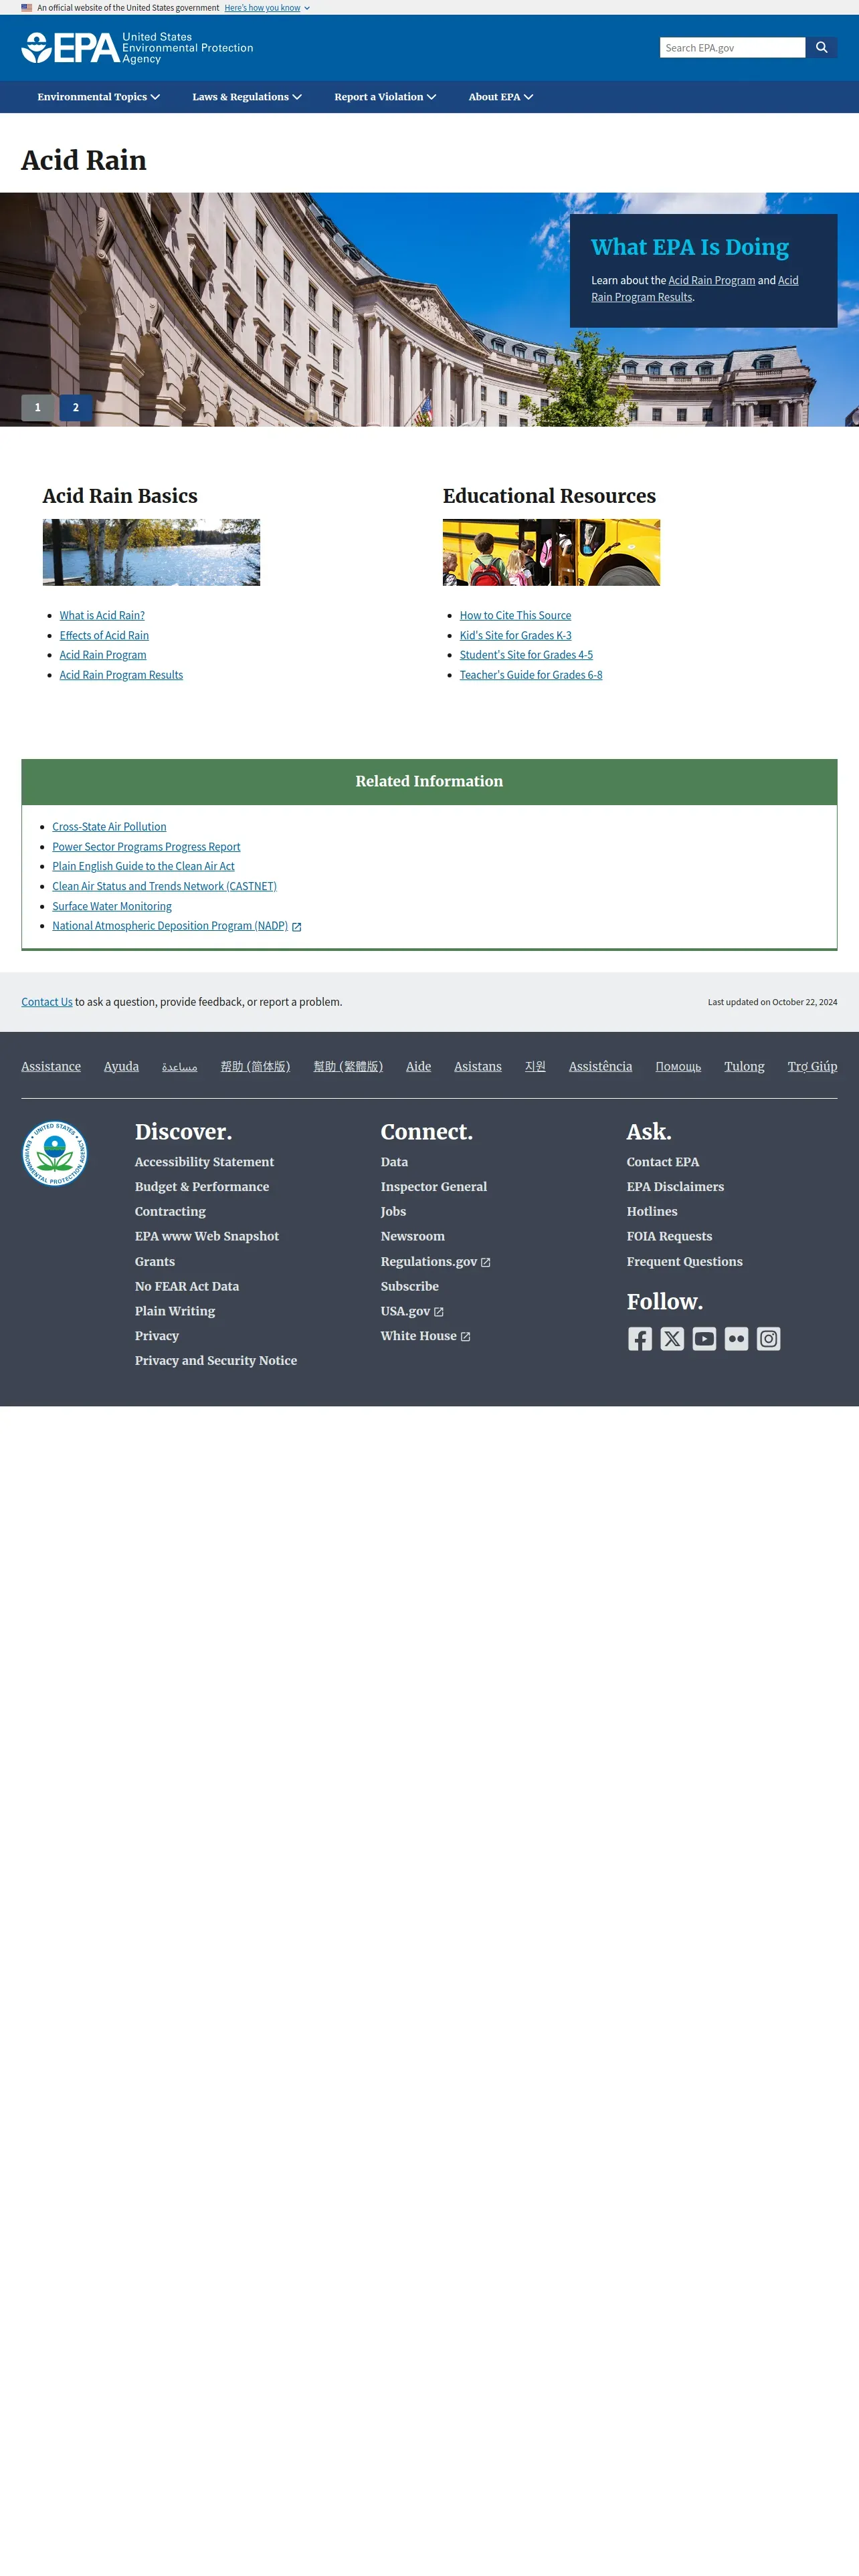Open Effects of Acid Rain link
859x2576 pixels.
tap(104, 636)
